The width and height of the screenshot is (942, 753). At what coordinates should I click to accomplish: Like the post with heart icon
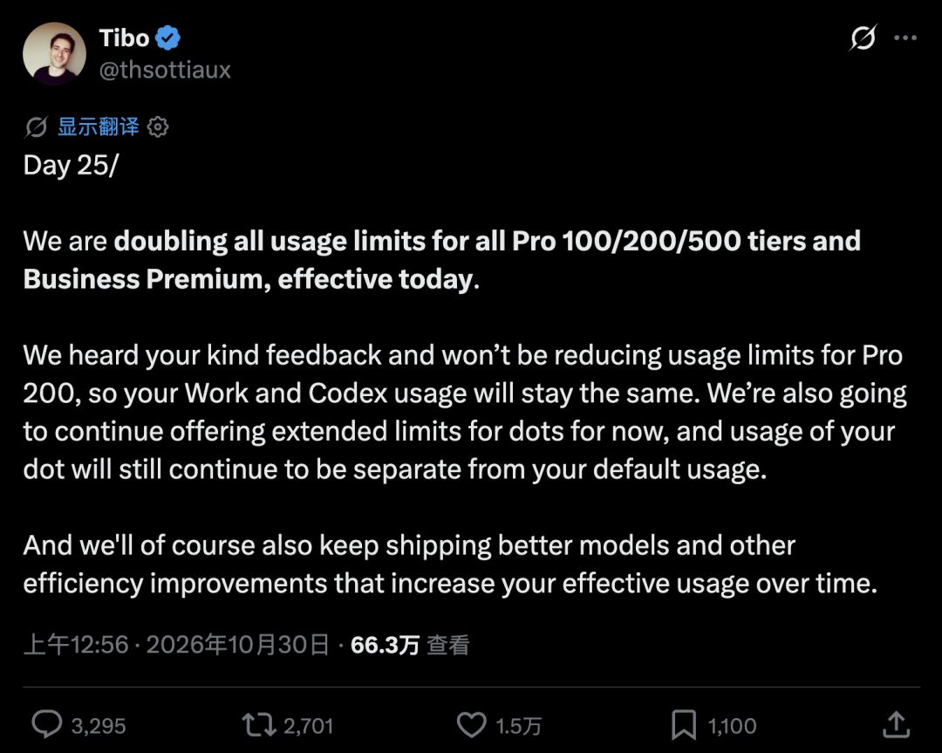[472, 725]
